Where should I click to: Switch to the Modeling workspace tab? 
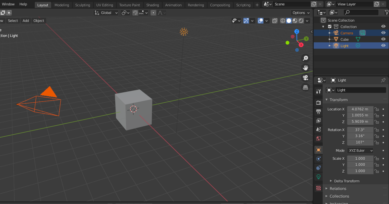(x=62, y=5)
